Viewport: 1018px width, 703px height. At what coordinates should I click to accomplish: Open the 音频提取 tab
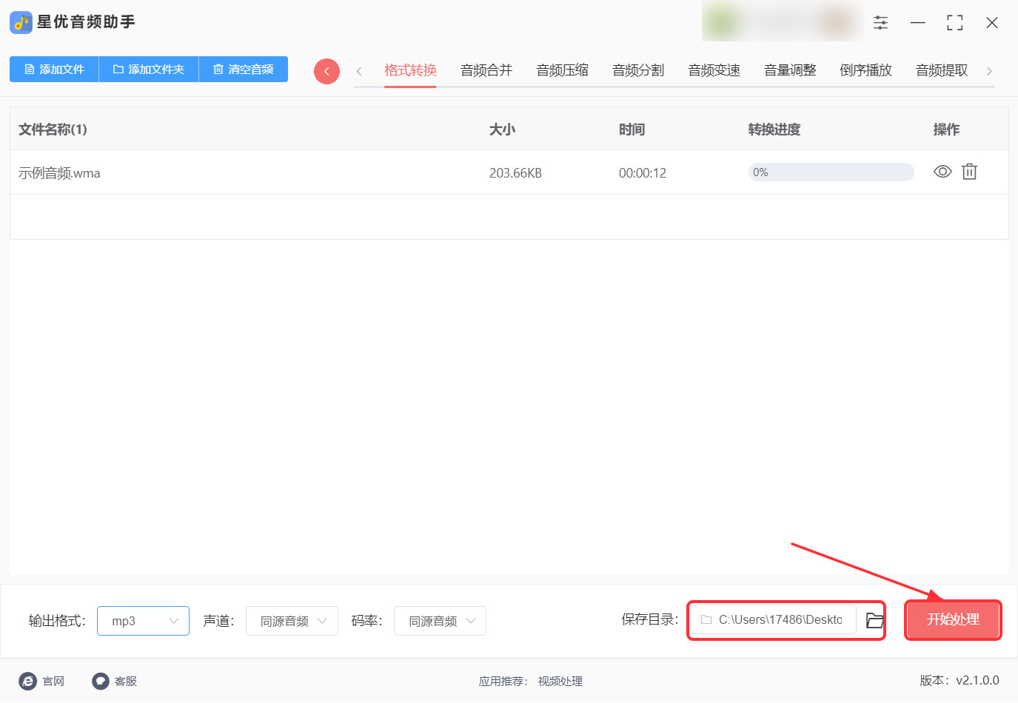(x=942, y=70)
